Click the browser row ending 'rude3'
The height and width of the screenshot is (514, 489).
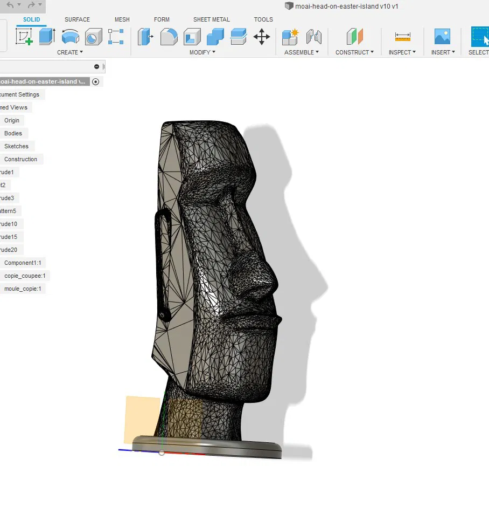coord(7,198)
